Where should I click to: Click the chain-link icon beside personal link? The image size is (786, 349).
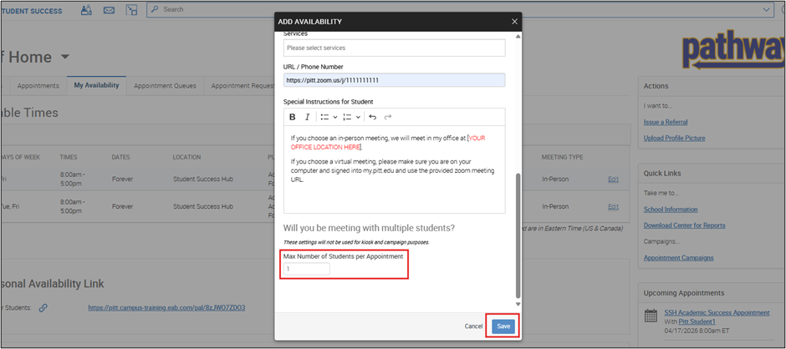pos(43,308)
